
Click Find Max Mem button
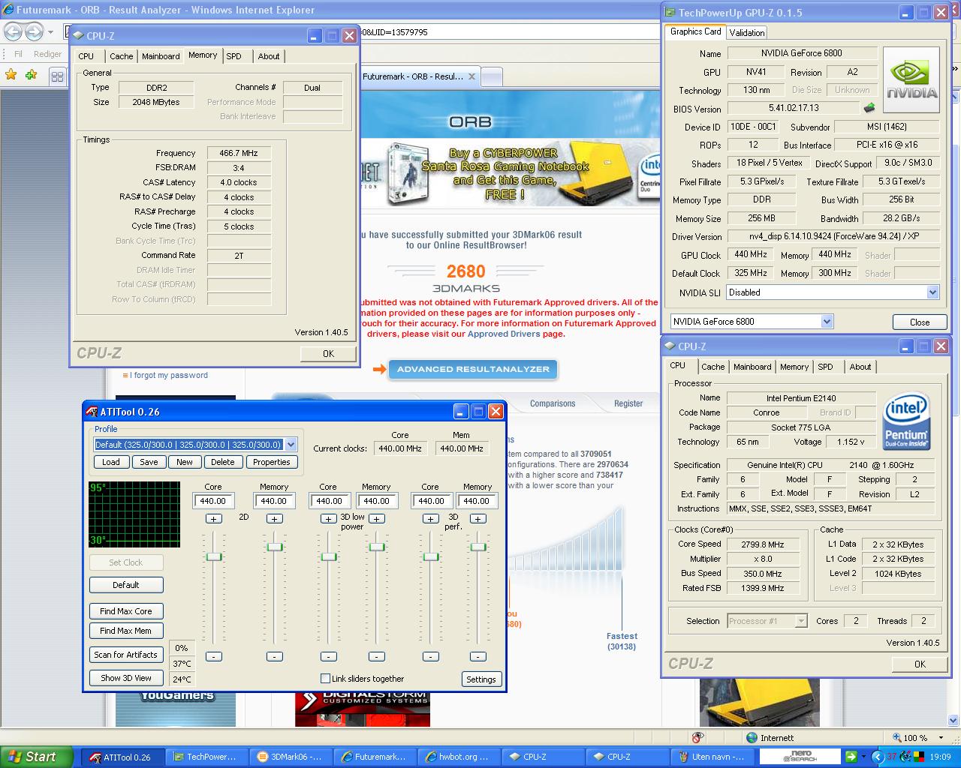pyautogui.click(x=126, y=631)
